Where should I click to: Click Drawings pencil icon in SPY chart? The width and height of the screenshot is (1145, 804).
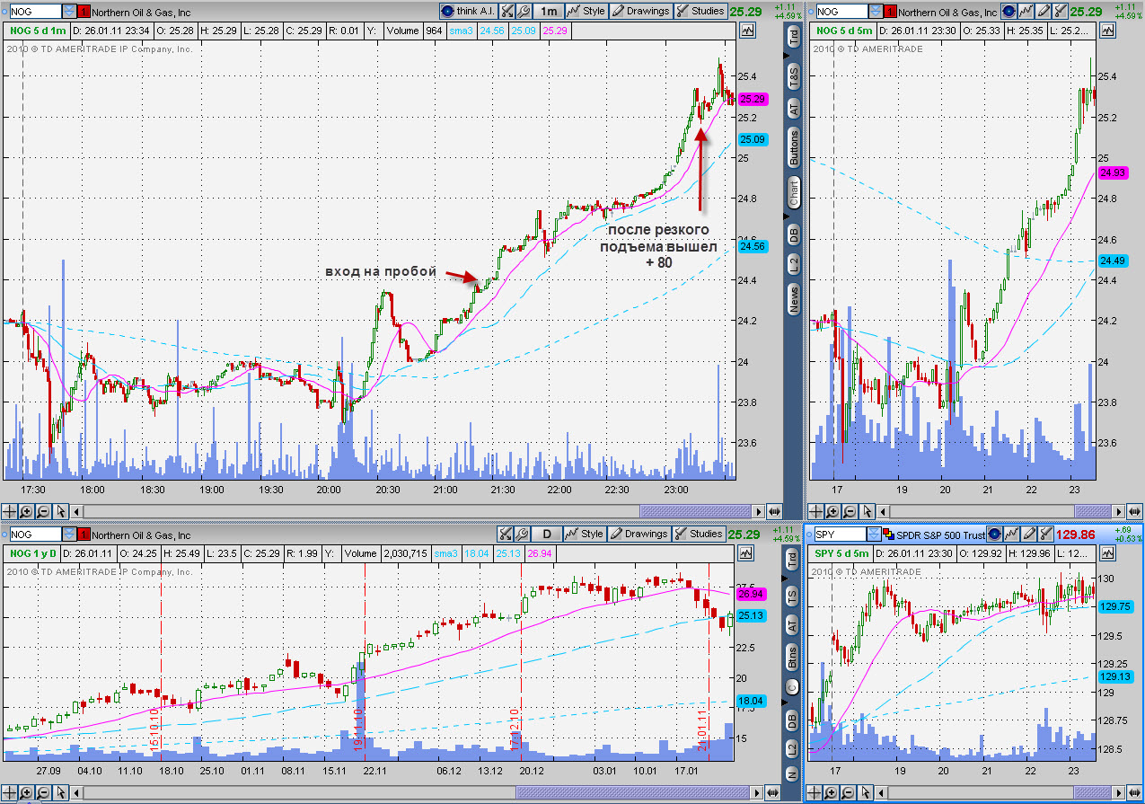click(x=1027, y=535)
